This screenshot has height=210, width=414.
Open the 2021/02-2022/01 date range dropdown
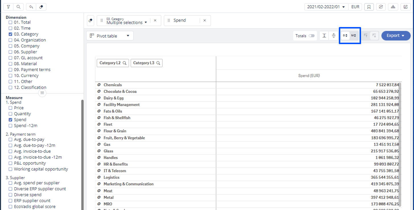(x=326, y=7)
